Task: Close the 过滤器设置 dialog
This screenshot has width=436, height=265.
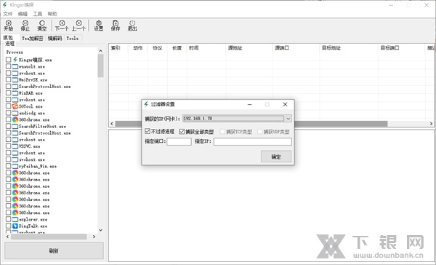Action: click(x=285, y=104)
